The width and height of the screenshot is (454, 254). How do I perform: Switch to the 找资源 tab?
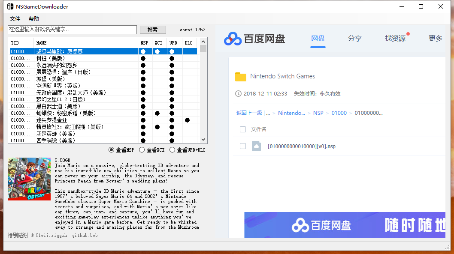click(x=395, y=39)
